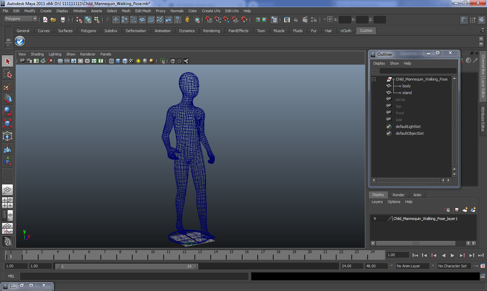Open the Render tab in layer editor
This screenshot has height=291, width=487.
pos(398,195)
